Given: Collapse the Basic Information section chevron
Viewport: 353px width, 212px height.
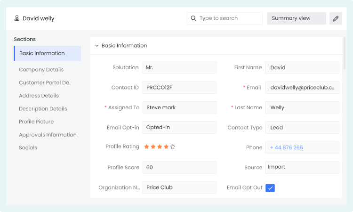Looking at the screenshot, I should click(x=97, y=46).
